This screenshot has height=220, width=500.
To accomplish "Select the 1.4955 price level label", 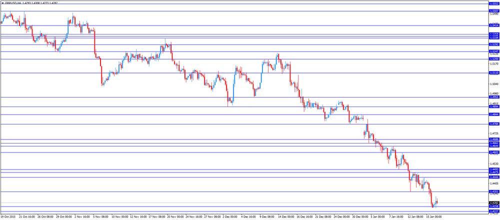I will pos(493,97).
